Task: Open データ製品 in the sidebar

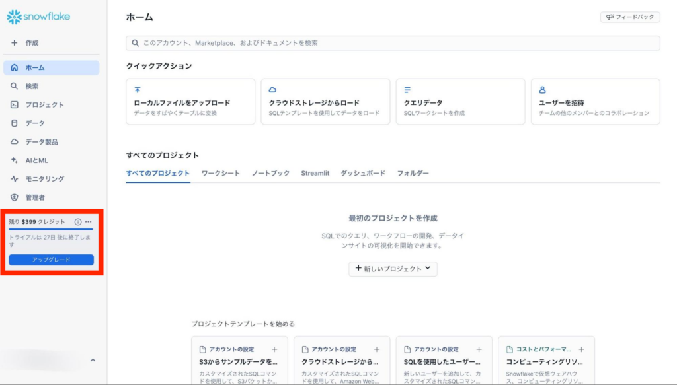Action: click(42, 142)
